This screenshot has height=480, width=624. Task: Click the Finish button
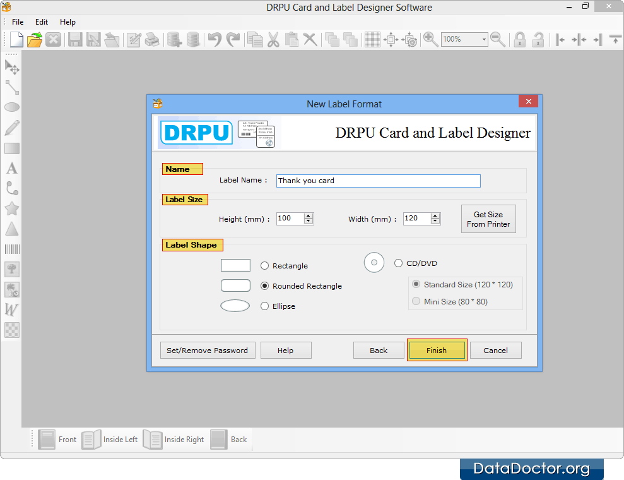[x=437, y=350]
